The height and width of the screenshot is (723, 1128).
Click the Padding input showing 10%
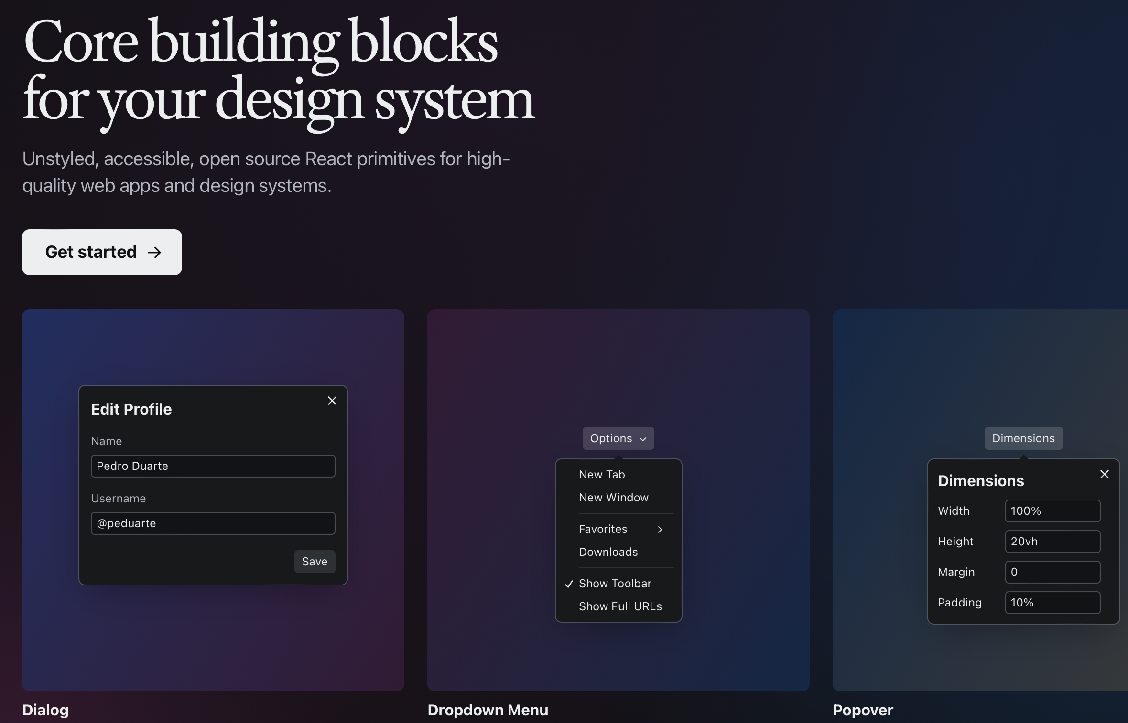coord(1052,603)
